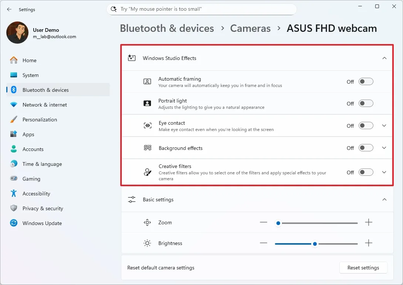This screenshot has width=403, height=285.
Task: Click the settings search box
Action: point(202,9)
